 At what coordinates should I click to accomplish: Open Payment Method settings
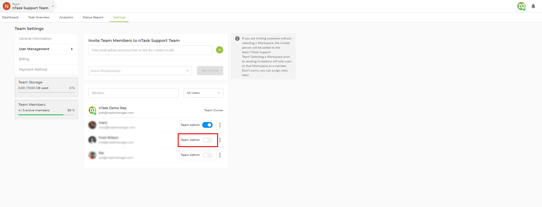tap(46, 69)
